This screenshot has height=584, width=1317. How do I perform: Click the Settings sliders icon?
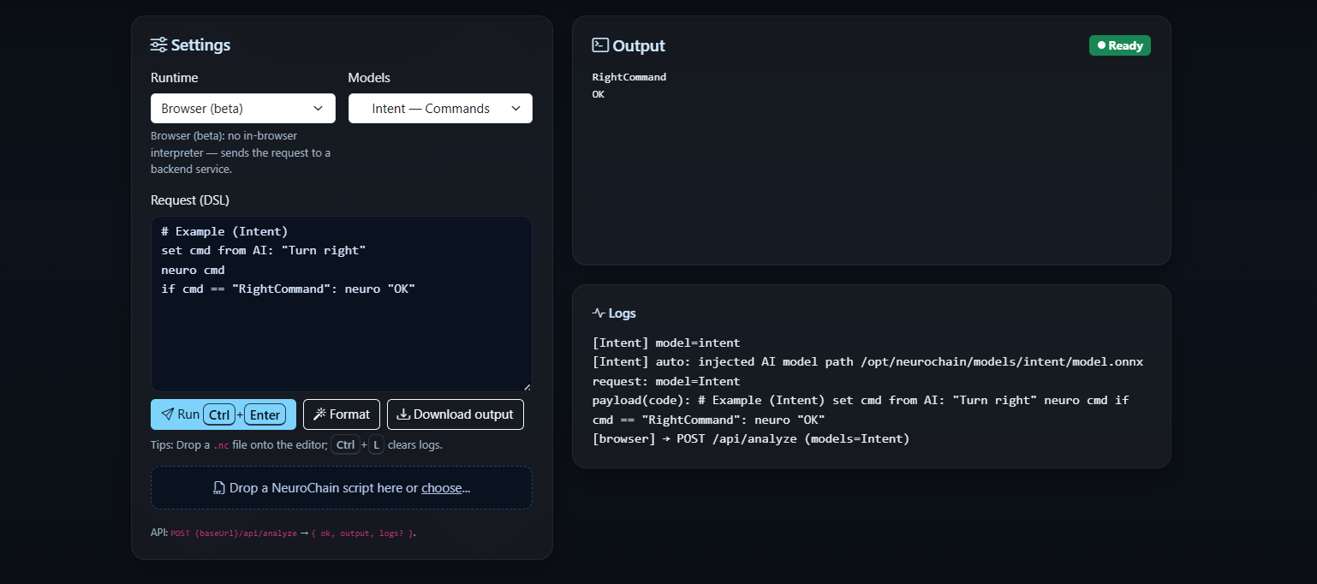pyautogui.click(x=158, y=45)
